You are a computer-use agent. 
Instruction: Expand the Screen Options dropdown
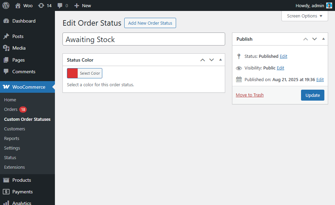304,16
